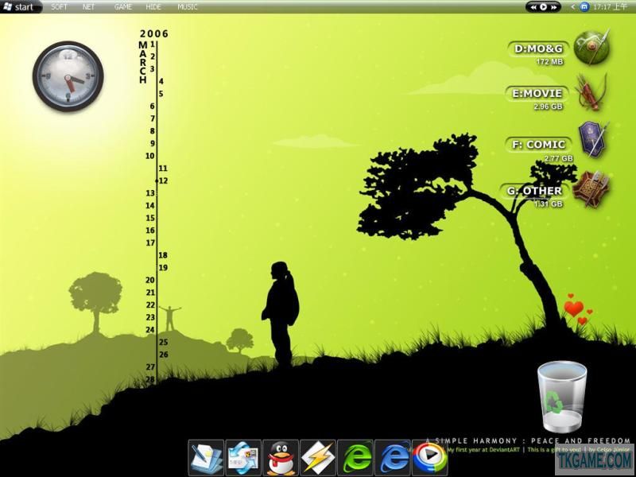636x477 pixels.
Task: Click the analog clock widget
Action: coord(68,76)
